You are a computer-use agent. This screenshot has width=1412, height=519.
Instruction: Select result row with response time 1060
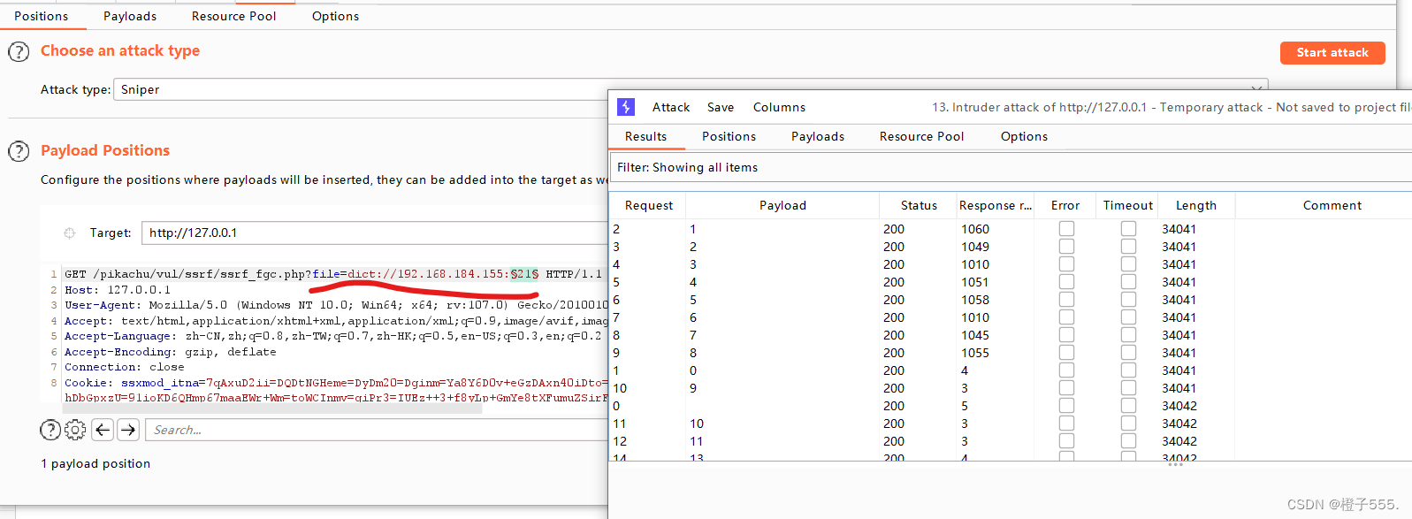pyautogui.click(x=1011, y=229)
